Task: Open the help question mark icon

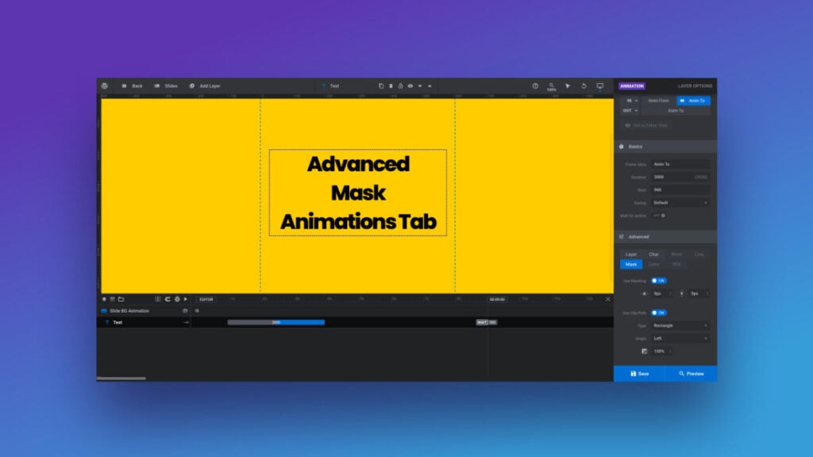Action: [535, 85]
